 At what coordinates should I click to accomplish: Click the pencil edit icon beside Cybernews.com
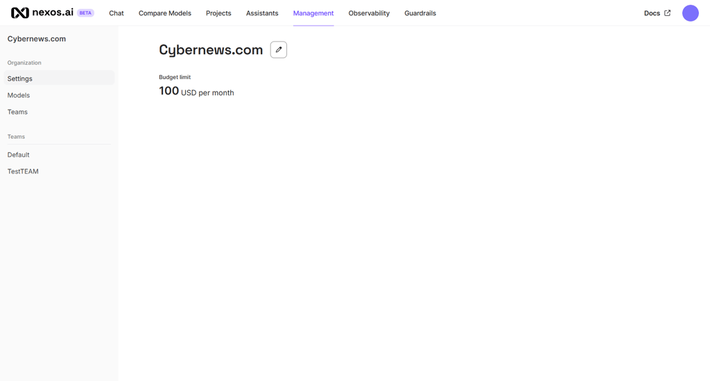pos(279,50)
